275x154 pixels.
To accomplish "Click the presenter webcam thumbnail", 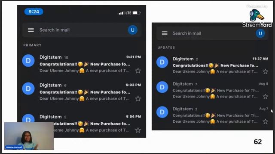I will pos(29,136).
